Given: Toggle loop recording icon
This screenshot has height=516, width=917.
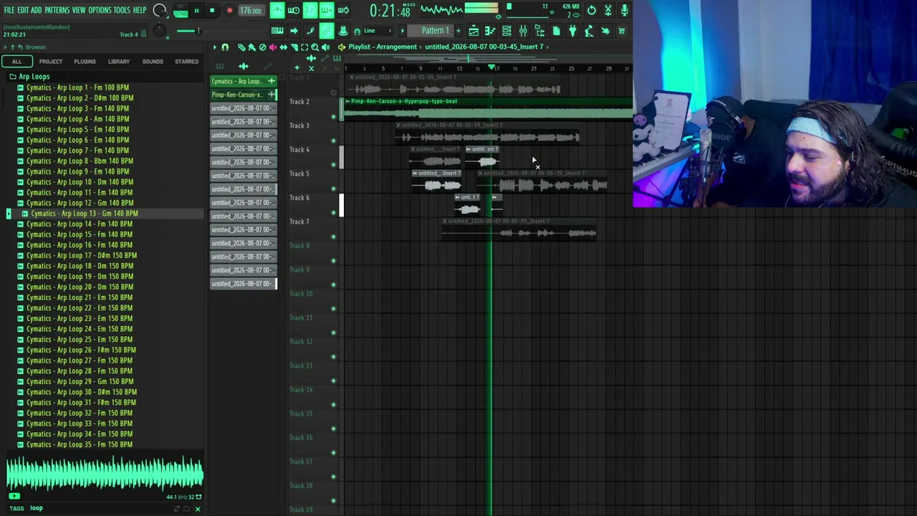Looking at the screenshot, I should click(x=343, y=10).
